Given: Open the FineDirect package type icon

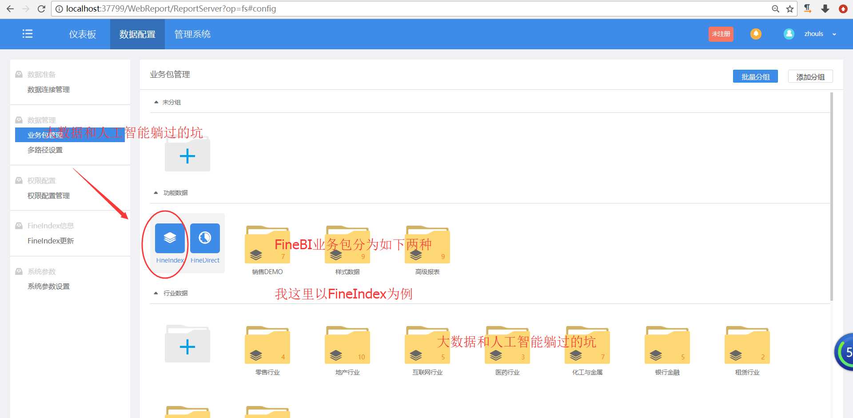Looking at the screenshot, I should coord(205,238).
